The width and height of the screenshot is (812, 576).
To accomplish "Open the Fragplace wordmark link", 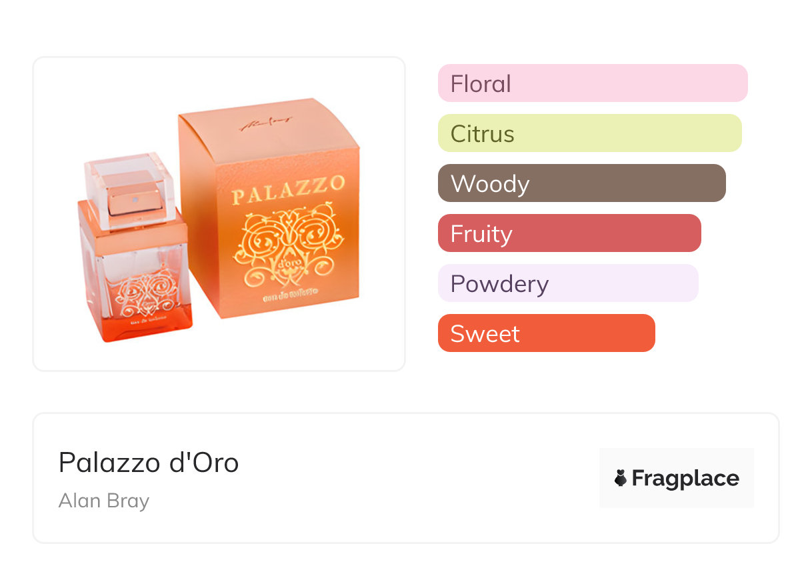I will (x=685, y=478).
